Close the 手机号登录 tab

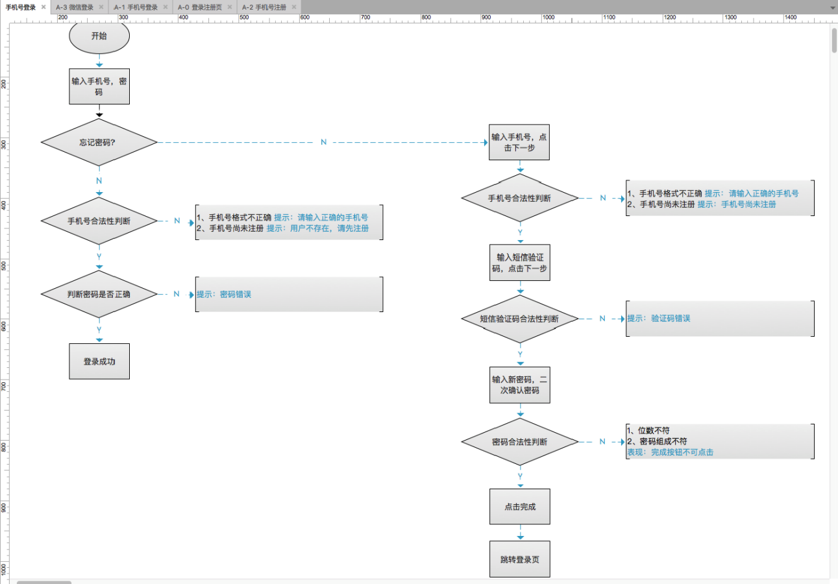click(43, 7)
